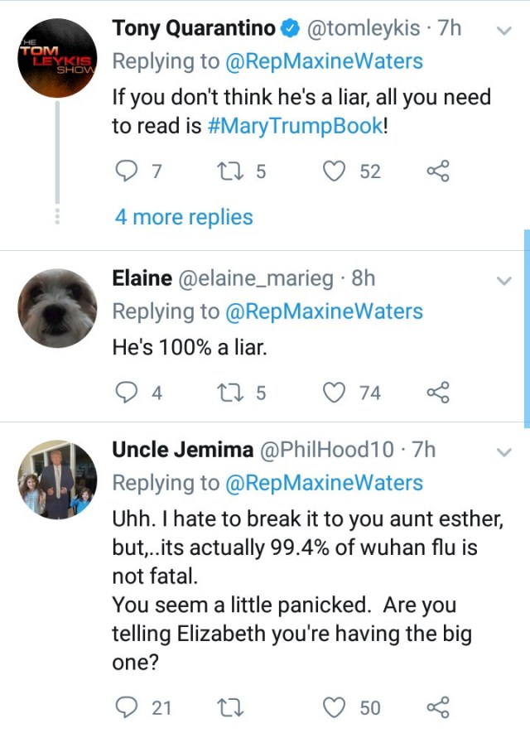Reply to Elaine's tweet
This screenshot has height=733, width=530.
[126, 393]
